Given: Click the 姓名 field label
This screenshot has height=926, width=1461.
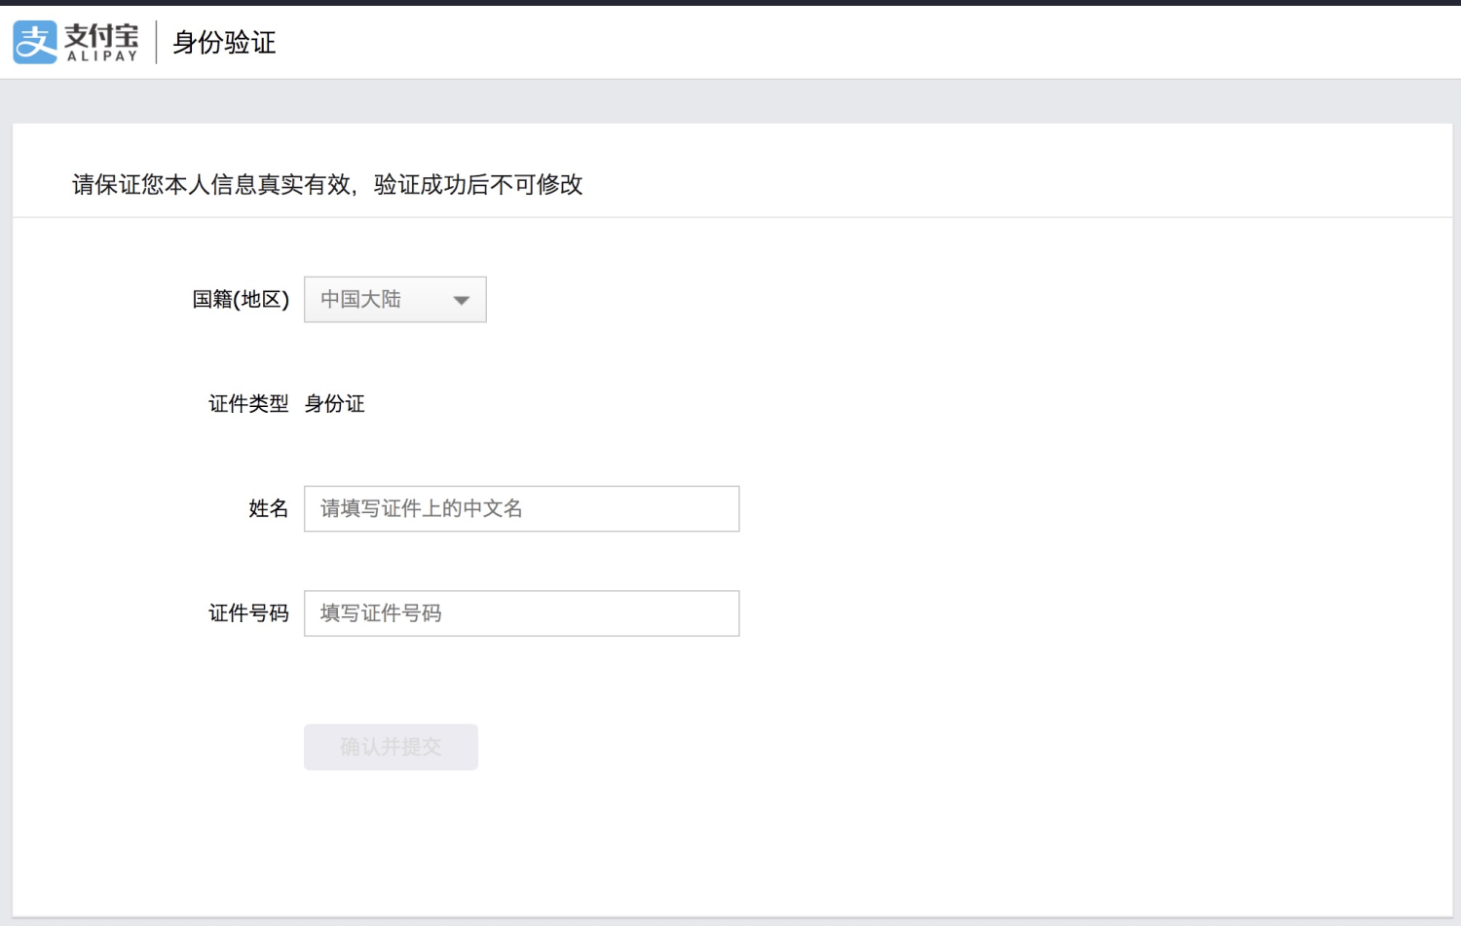Looking at the screenshot, I should [x=268, y=508].
